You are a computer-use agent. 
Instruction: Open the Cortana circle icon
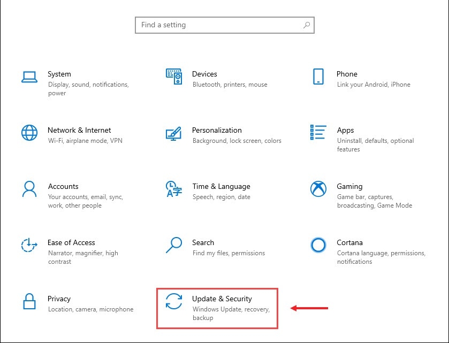coord(318,245)
